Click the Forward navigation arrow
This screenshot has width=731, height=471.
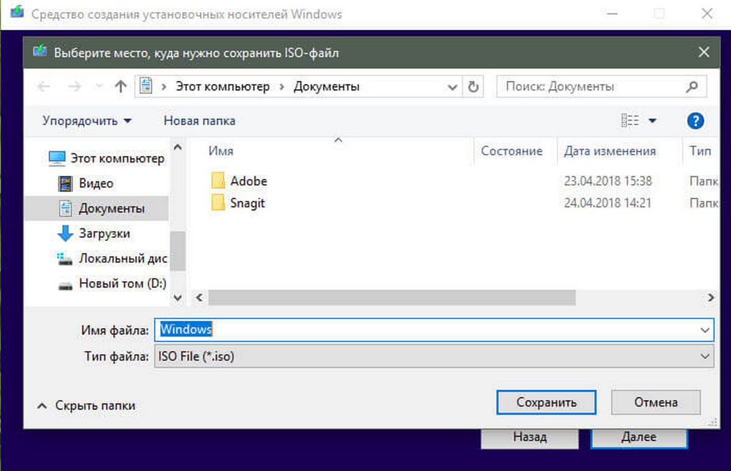click(x=74, y=87)
